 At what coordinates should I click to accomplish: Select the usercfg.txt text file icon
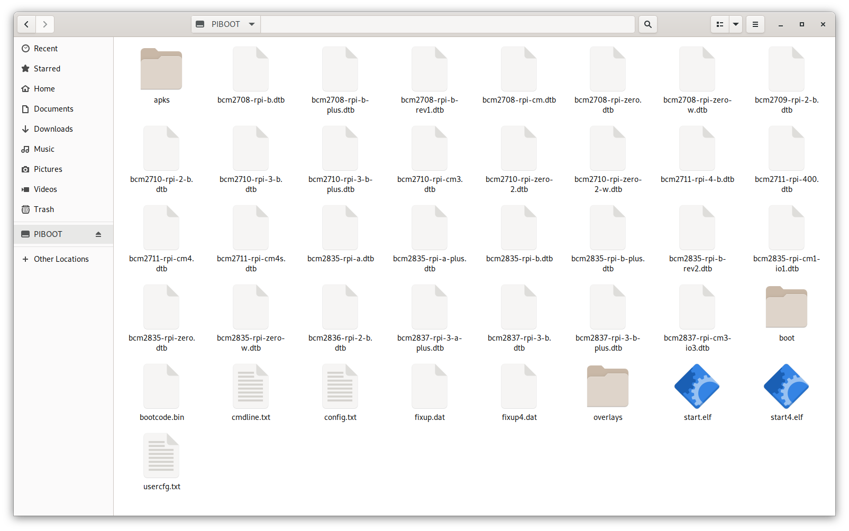(161, 455)
